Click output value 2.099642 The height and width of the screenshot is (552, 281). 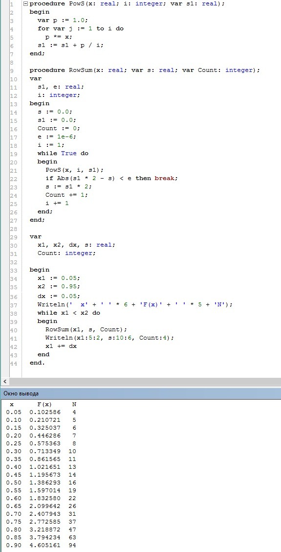pos(45,506)
